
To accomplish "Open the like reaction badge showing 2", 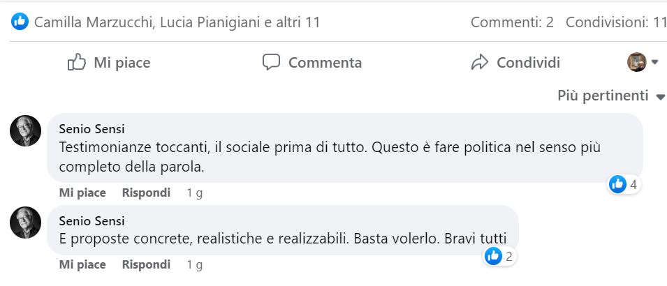I will click(500, 256).
